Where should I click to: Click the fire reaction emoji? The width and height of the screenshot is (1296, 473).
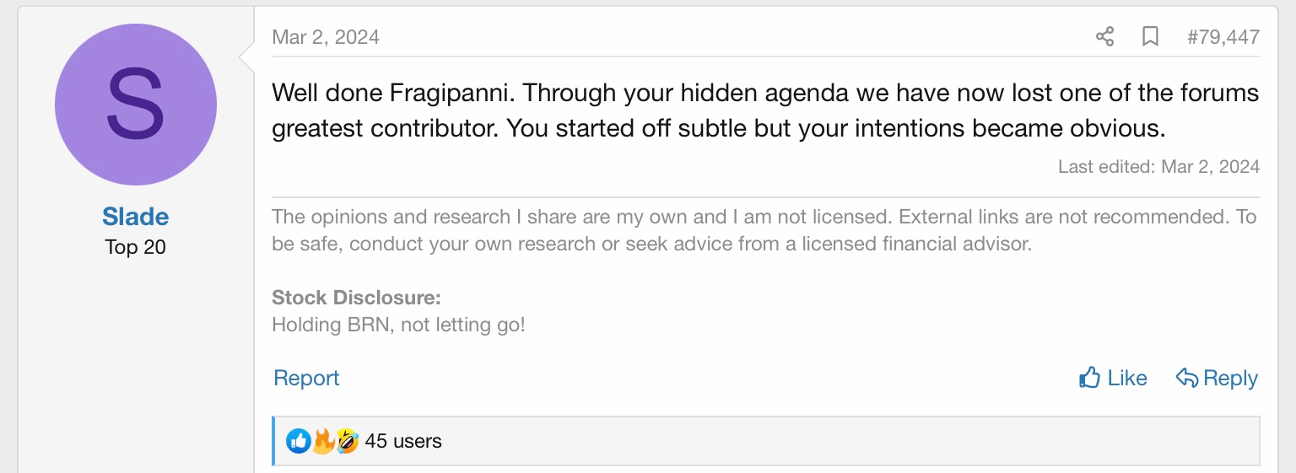point(322,441)
